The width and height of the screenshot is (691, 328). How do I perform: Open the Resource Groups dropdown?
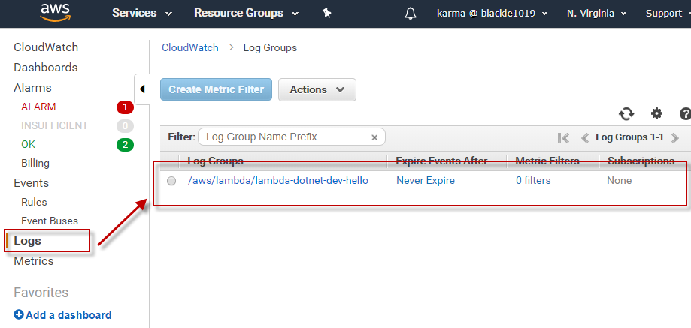pos(246,13)
